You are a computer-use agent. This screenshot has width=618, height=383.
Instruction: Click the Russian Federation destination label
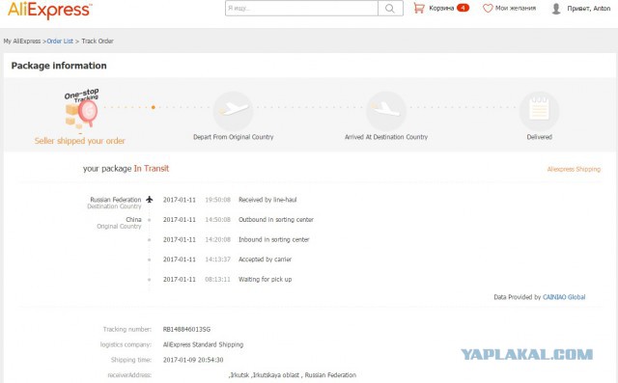pyautogui.click(x=116, y=200)
